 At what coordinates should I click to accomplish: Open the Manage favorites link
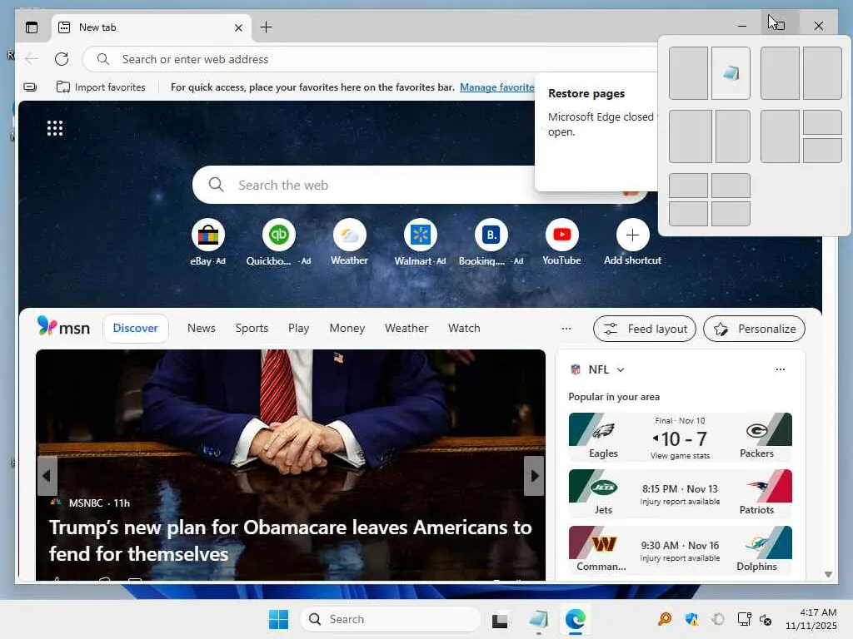tap(496, 87)
